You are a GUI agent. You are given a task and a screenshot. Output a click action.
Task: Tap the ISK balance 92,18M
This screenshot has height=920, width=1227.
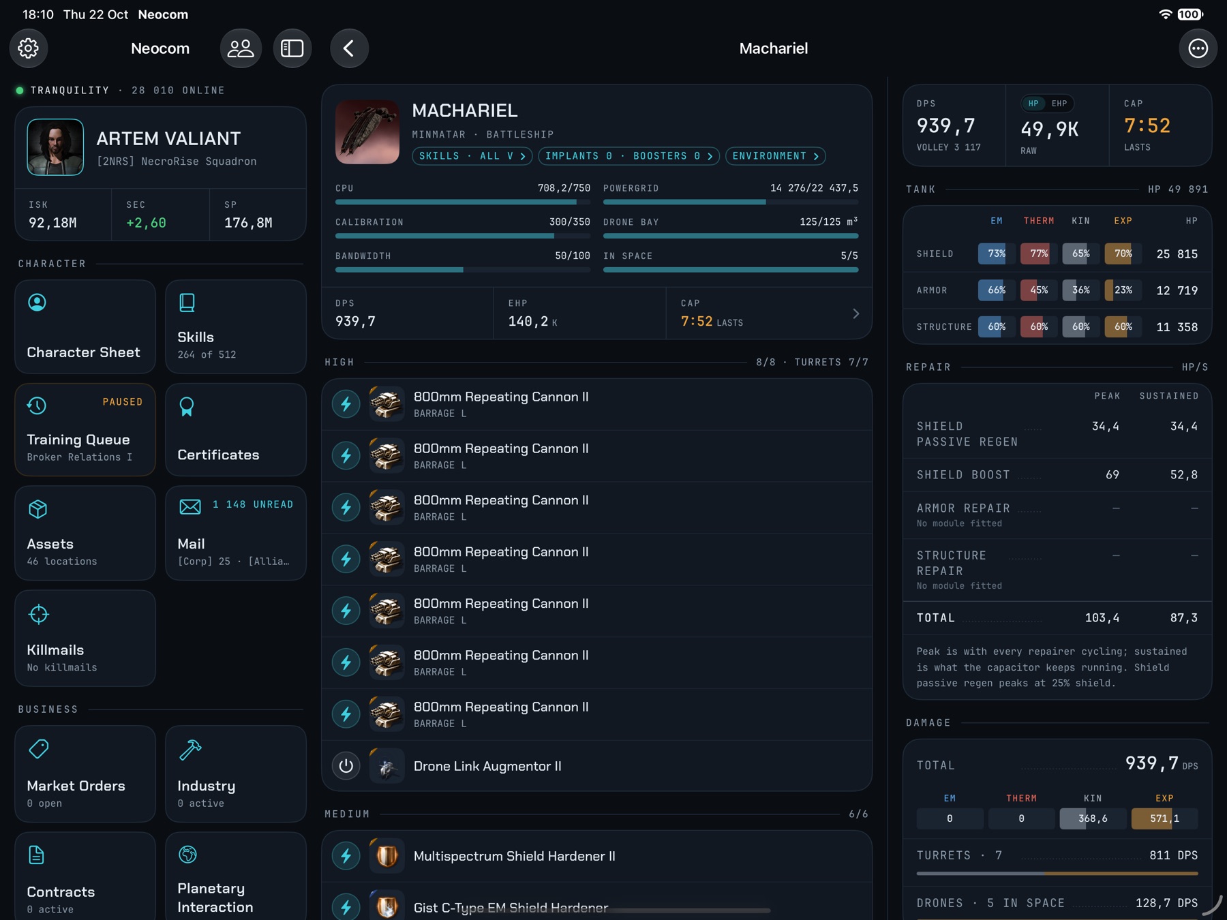52,223
